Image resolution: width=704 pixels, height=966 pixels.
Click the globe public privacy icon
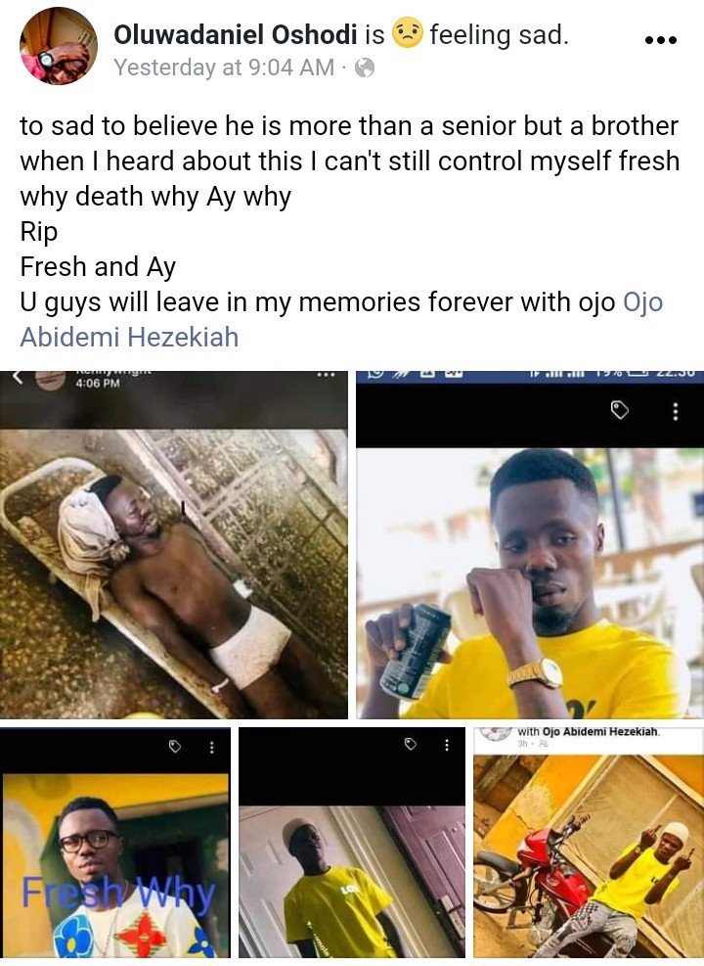pos(365,68)
